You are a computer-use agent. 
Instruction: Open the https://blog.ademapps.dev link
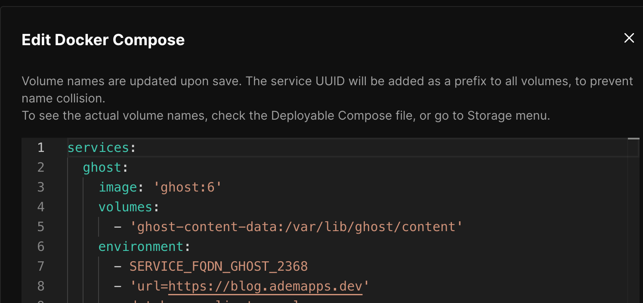265,286
